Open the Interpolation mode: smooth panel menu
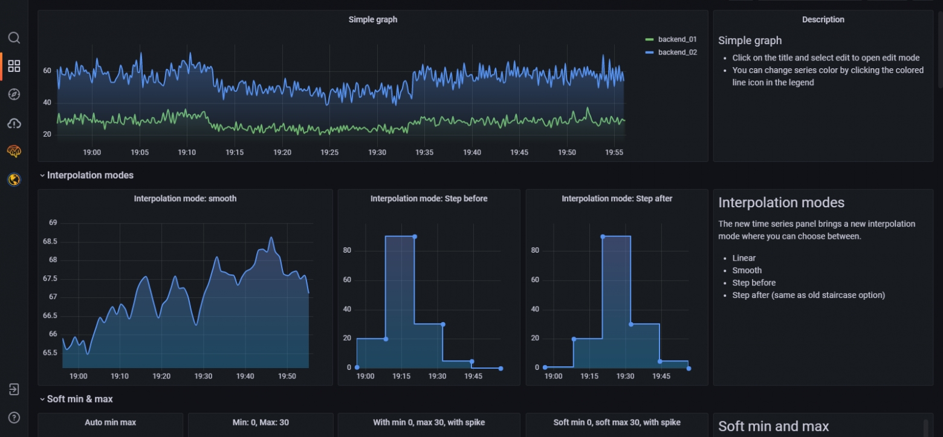 click(x=185, y=198)
